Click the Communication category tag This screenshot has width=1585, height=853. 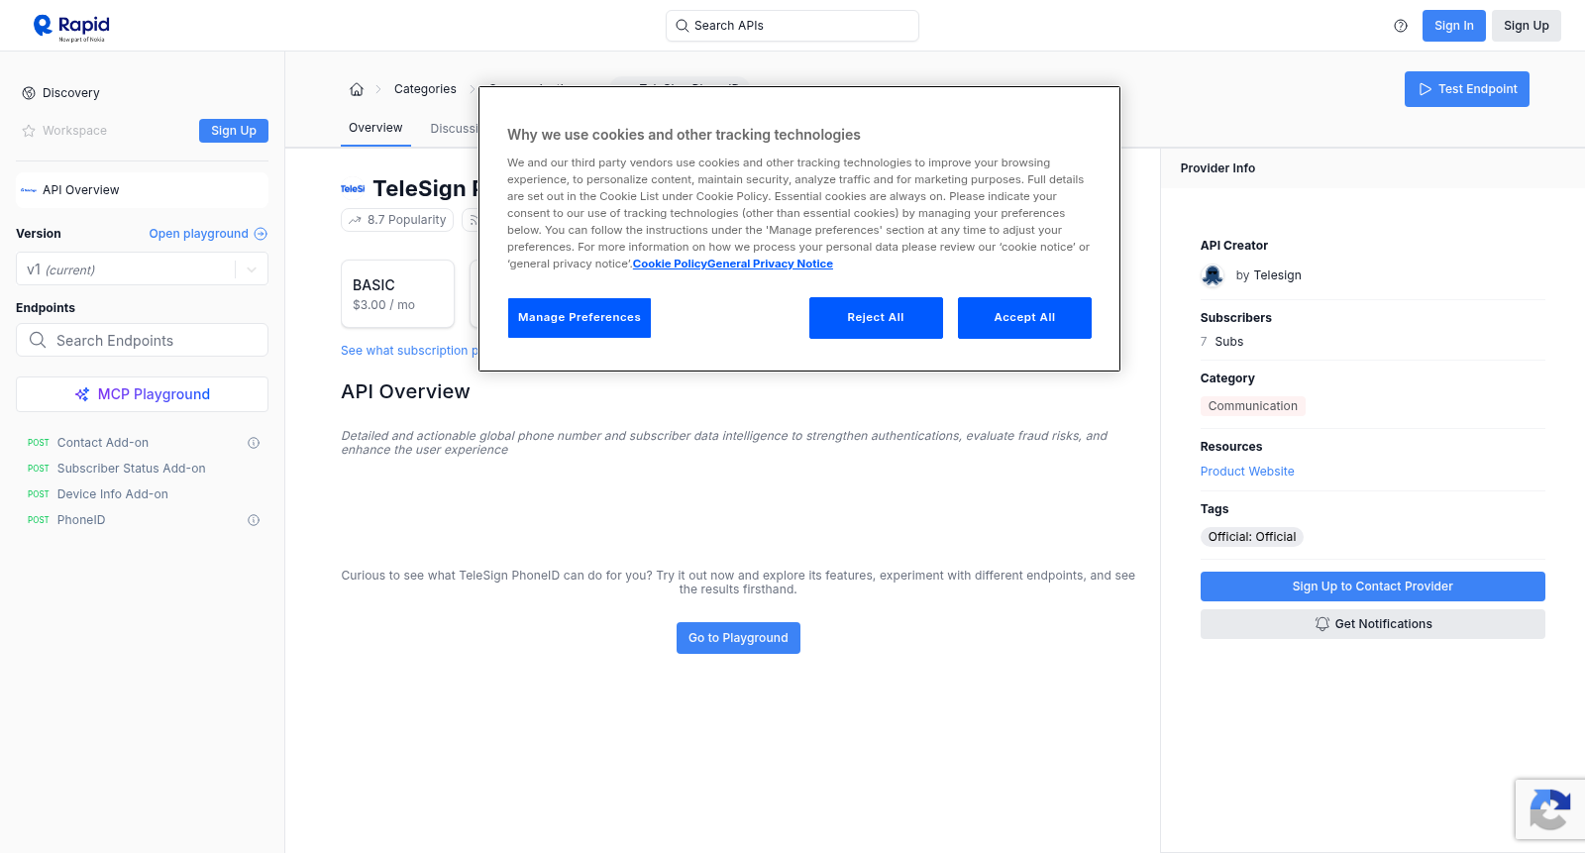tap(1252, 406)
